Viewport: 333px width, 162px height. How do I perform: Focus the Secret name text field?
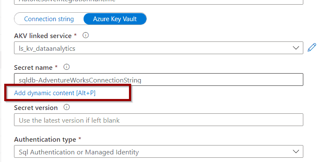click(158, 80)
